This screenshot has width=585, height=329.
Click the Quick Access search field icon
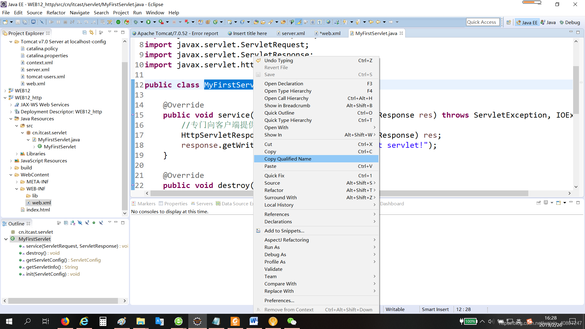point(482,22)
